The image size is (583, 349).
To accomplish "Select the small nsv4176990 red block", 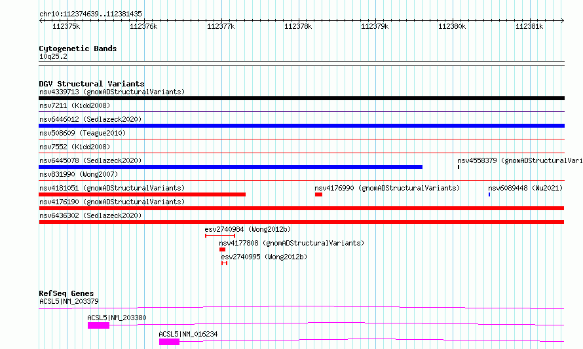I will coord(318,194).
